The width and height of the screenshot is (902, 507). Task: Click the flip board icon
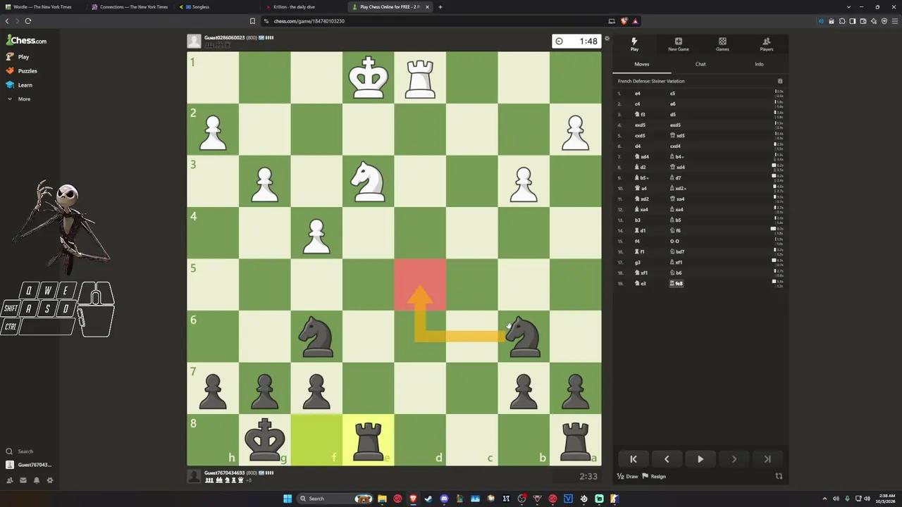coord(779,476)
